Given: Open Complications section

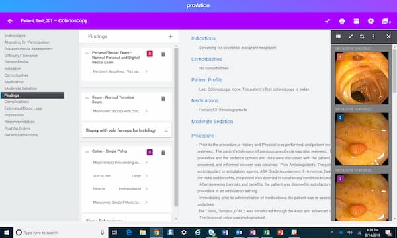Looking at the screenshot, I should coord(17,102).
